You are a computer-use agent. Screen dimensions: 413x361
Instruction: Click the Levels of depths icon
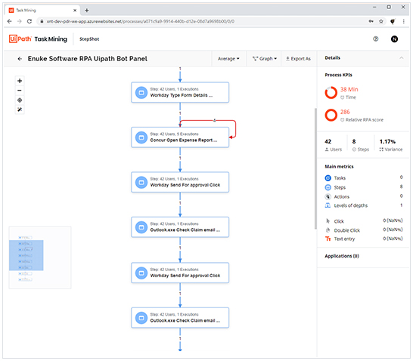328,205
